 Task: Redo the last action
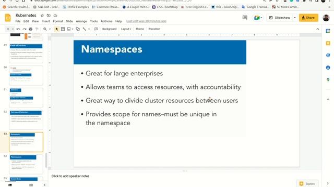pos(25,29)
